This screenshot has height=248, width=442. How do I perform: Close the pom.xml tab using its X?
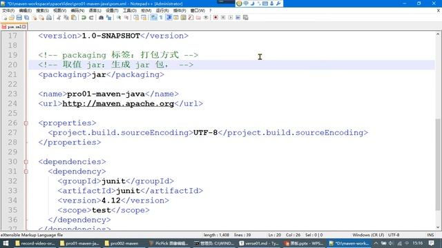tap(24, 27)
